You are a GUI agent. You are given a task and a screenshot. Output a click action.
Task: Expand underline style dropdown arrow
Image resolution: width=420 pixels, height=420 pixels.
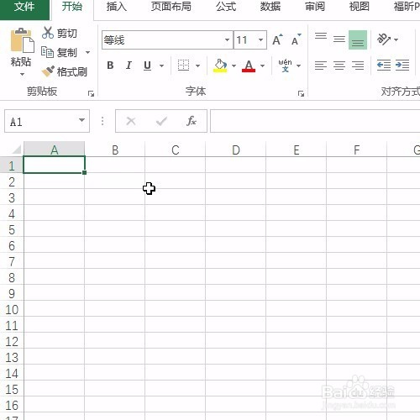(161, 66)
